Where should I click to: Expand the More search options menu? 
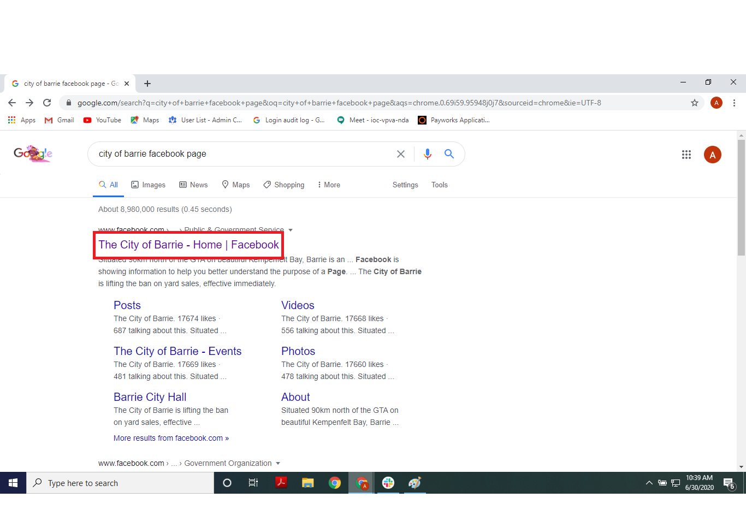point(329,185)
